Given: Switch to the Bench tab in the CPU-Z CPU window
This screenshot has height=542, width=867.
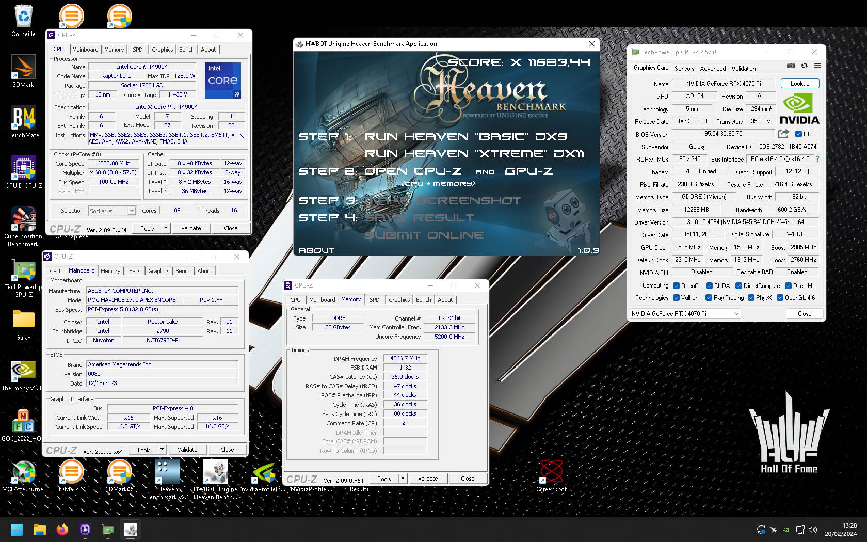Looking at the screenshot, I should 187,50.
